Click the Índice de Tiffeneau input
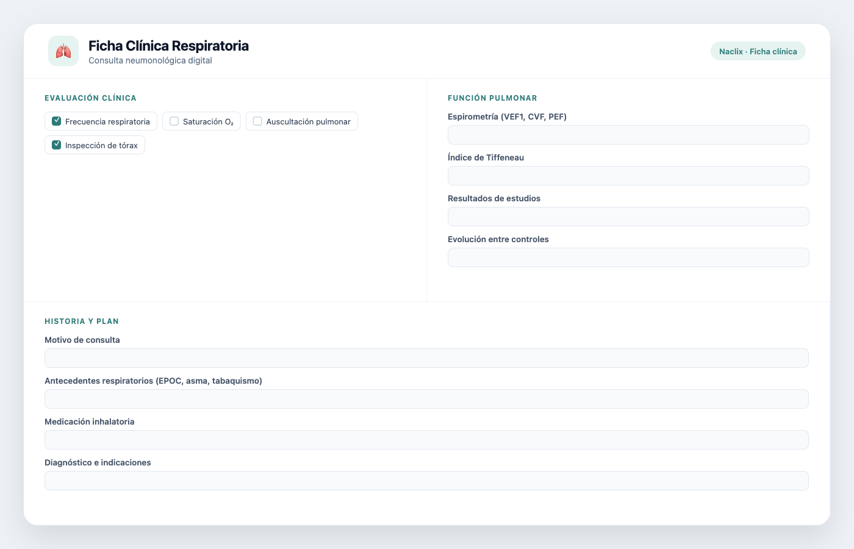 click(x=628, y=176)
